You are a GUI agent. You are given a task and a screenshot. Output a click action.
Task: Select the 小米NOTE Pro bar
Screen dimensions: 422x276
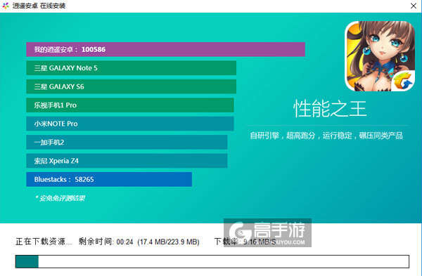pos(130,124)
